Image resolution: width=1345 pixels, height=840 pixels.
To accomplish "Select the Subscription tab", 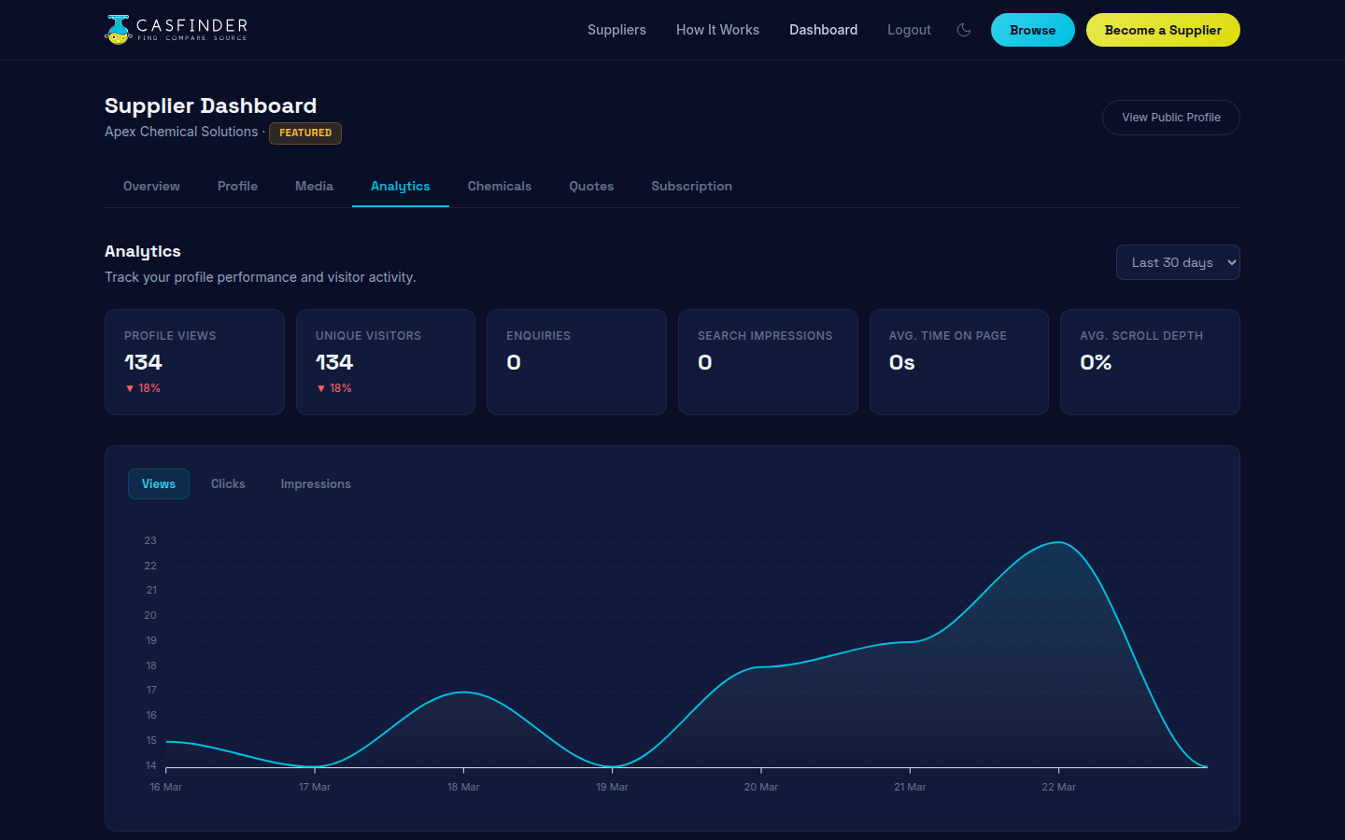I will (691, 186).
